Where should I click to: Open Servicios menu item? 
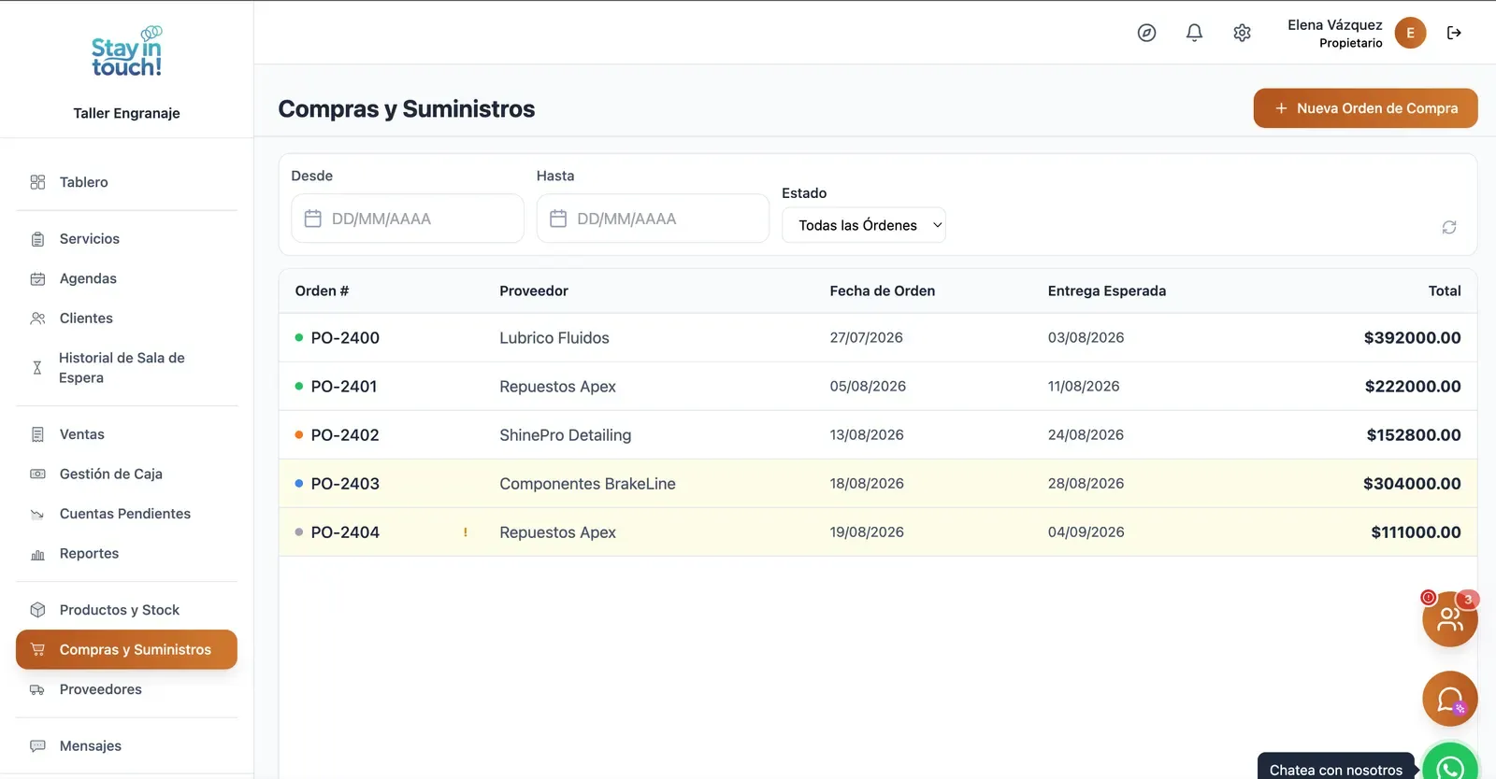pyautogui.click(x=126, y=239)
